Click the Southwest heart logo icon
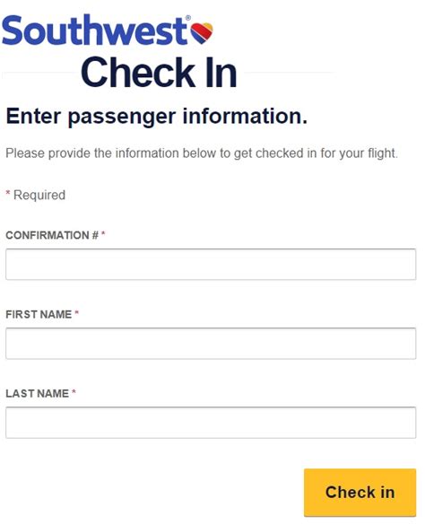 pyautogui.click(x=202, y=33)
